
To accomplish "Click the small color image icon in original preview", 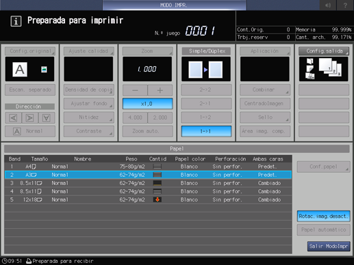I will [x=44, y=70].
